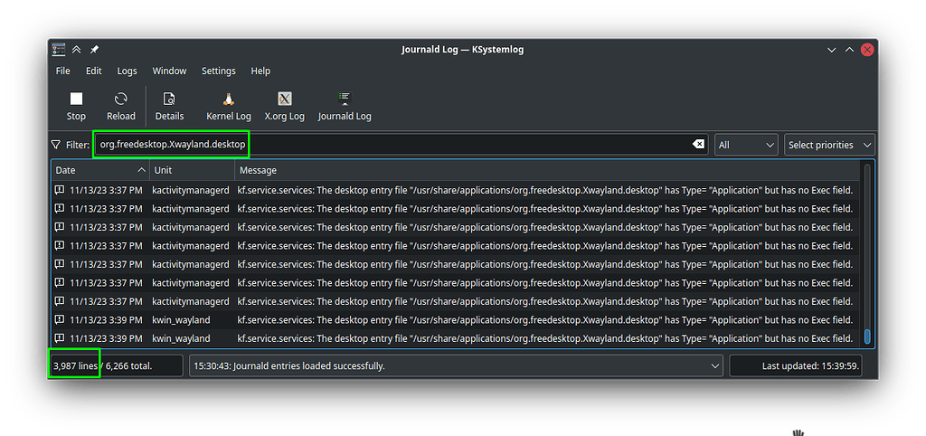926x436 pixels.
Task: Expand the Select priorities dropdown
Action: click(829, 145)
